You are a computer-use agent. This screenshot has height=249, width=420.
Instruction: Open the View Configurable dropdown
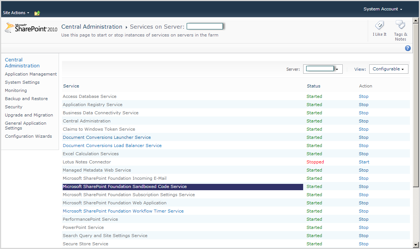pos(389,69)
